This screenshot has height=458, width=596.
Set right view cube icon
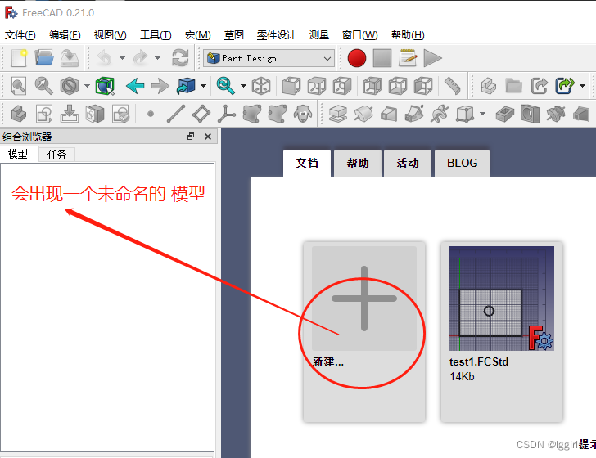point(342,86)
